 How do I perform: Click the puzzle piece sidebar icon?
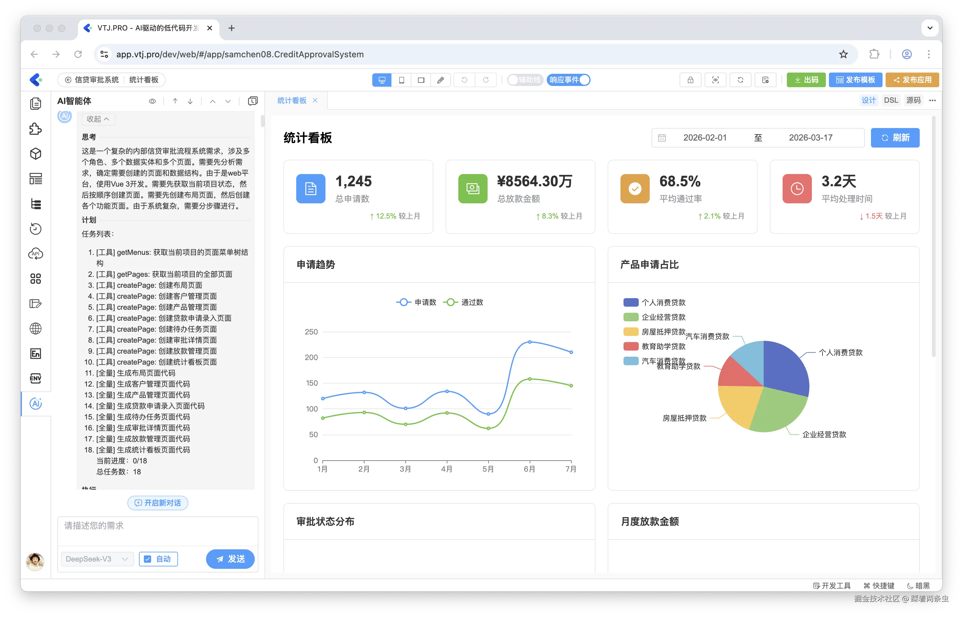click(x=36, y=129)
